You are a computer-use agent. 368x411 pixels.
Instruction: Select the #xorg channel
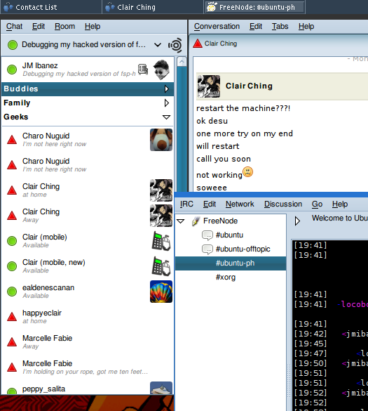pos(226,277)
